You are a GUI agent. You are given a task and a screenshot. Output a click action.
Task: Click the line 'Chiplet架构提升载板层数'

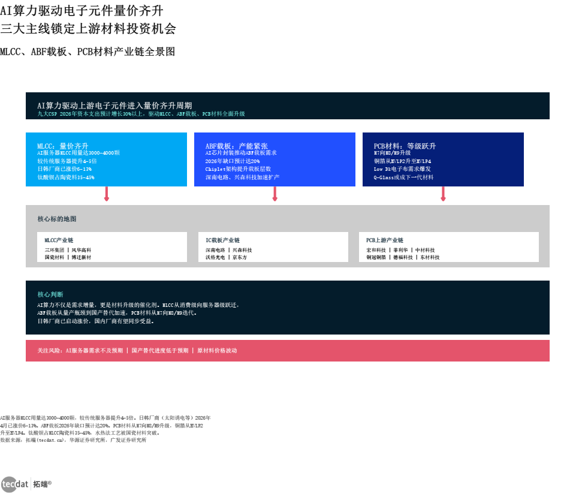pyautogui.click(x=238, y=169)
